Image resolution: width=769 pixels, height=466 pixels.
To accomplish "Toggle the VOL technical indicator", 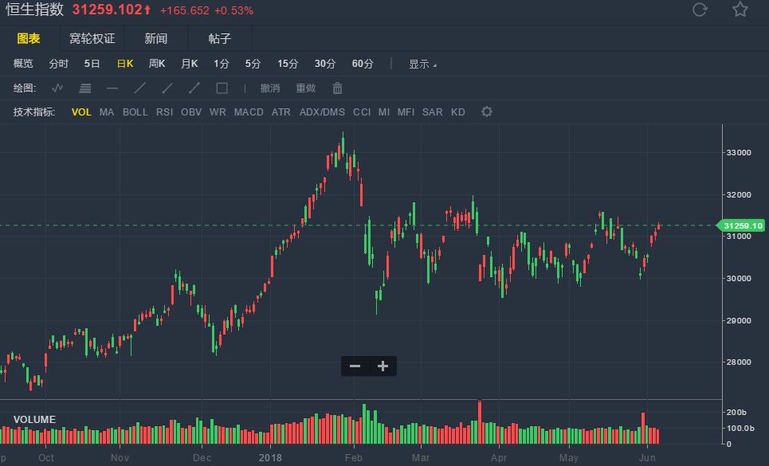I will (x=81, y=112).
